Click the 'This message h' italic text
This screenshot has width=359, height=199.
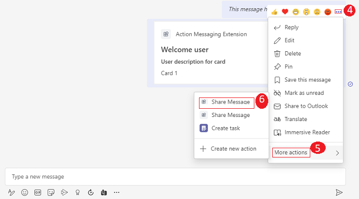pos(248,9)
